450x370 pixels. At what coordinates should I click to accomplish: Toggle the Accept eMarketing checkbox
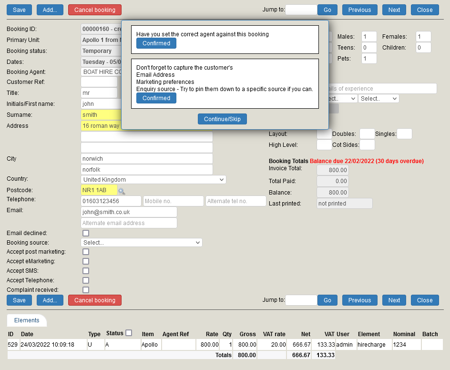click(x=86, y=261)
